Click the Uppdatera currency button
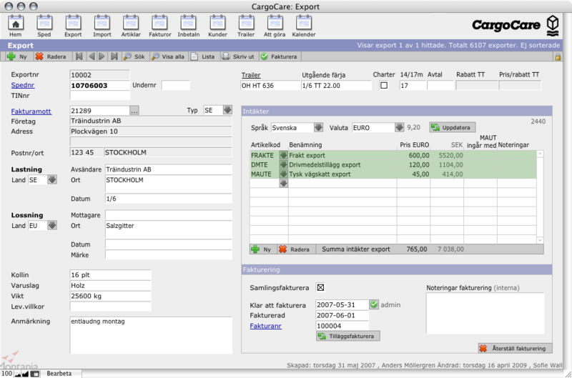 (453, 128)
